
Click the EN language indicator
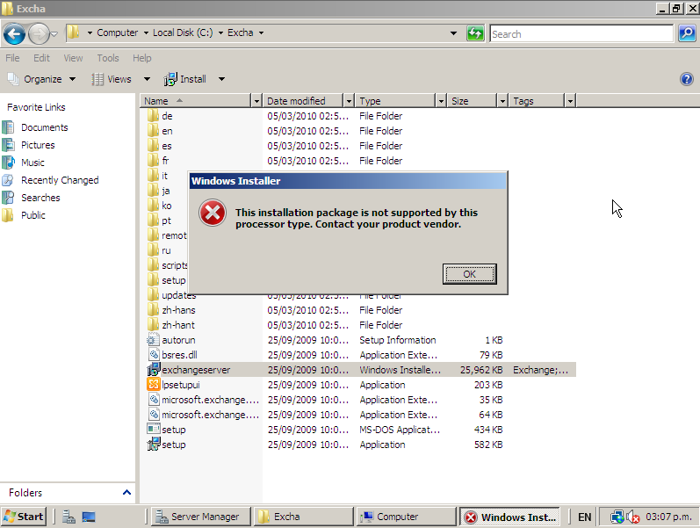[x=584, y=517]
